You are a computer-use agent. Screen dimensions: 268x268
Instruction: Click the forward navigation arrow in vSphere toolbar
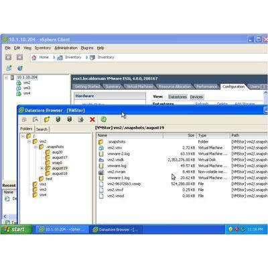pyautogui.click(x=19, y=57)
